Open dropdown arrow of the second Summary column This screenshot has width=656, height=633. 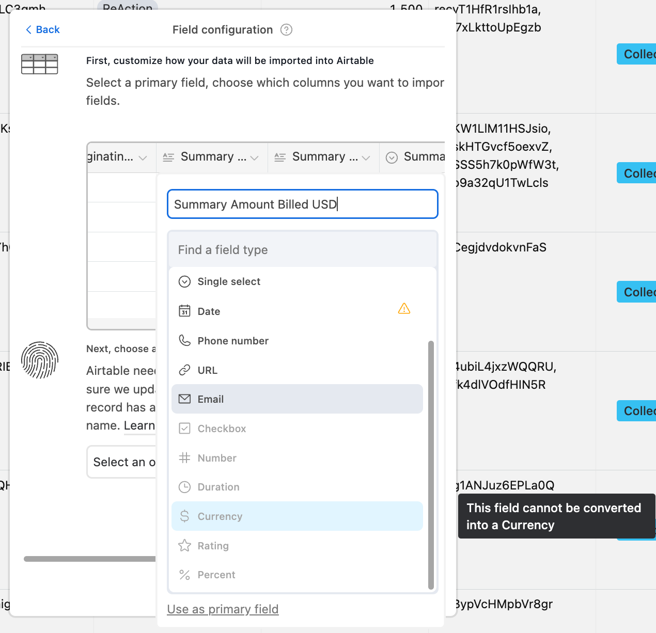point(366,158)
